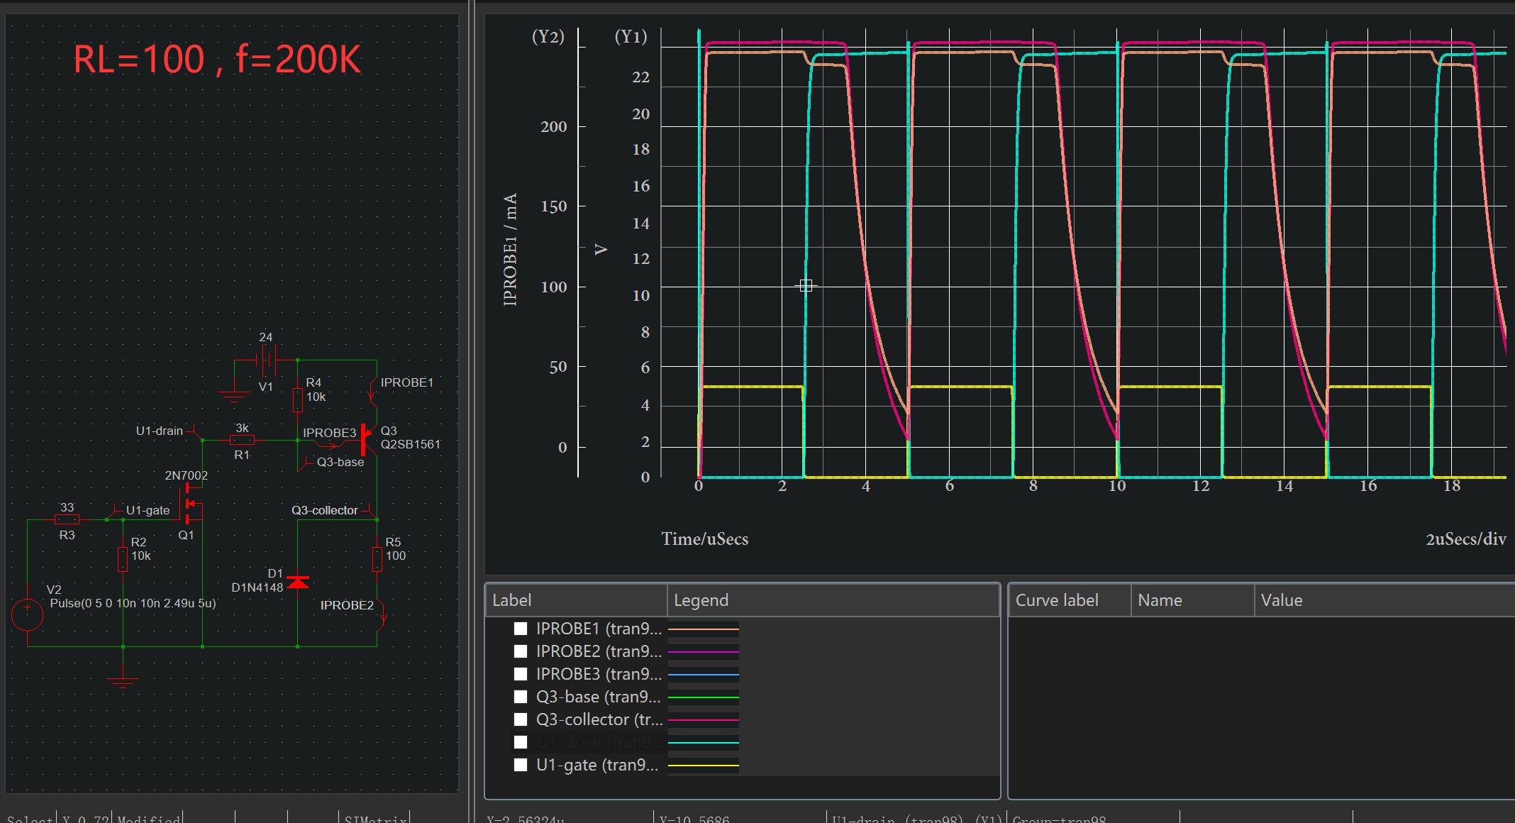
Task: Check the IPROBE1 curve checkbox
Action: tap(521, 629)
